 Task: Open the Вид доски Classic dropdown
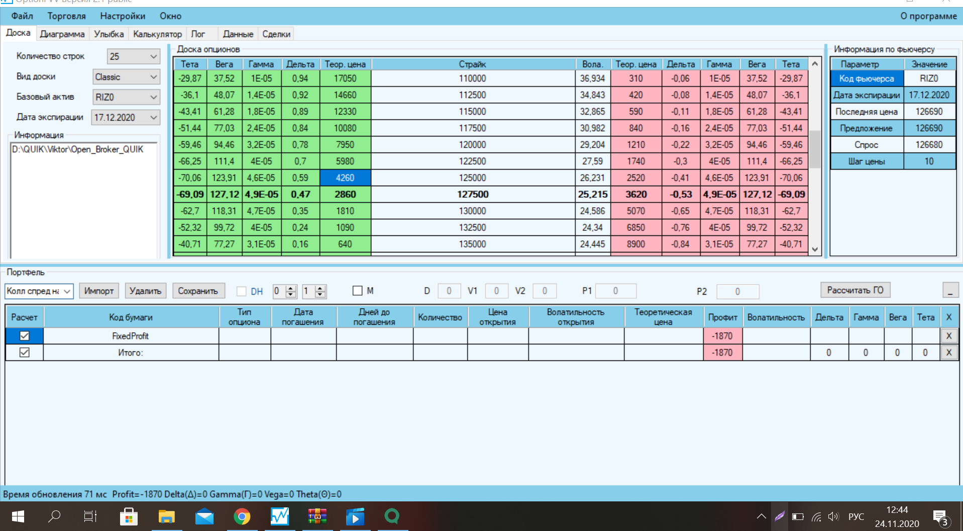[126, 77]
